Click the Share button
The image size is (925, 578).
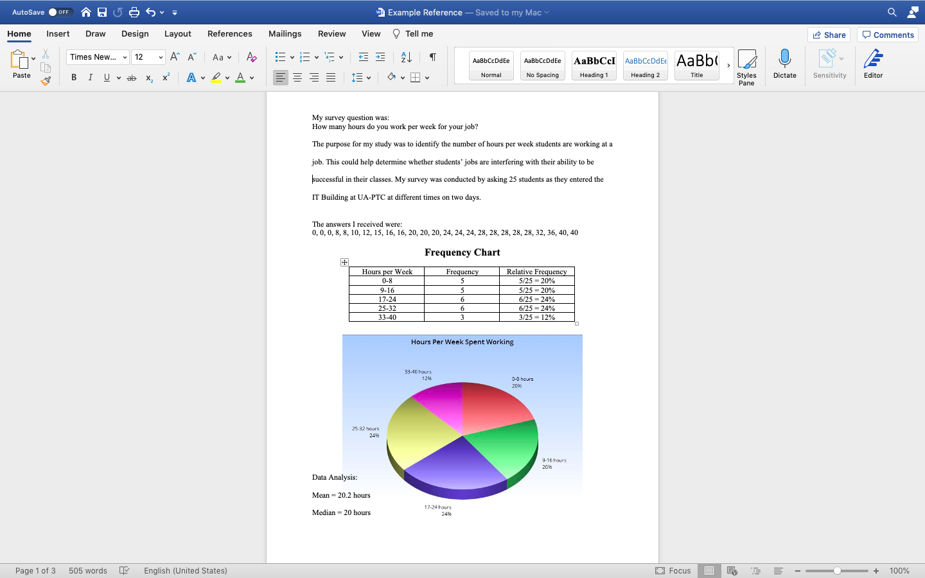(x=829, y=35)
